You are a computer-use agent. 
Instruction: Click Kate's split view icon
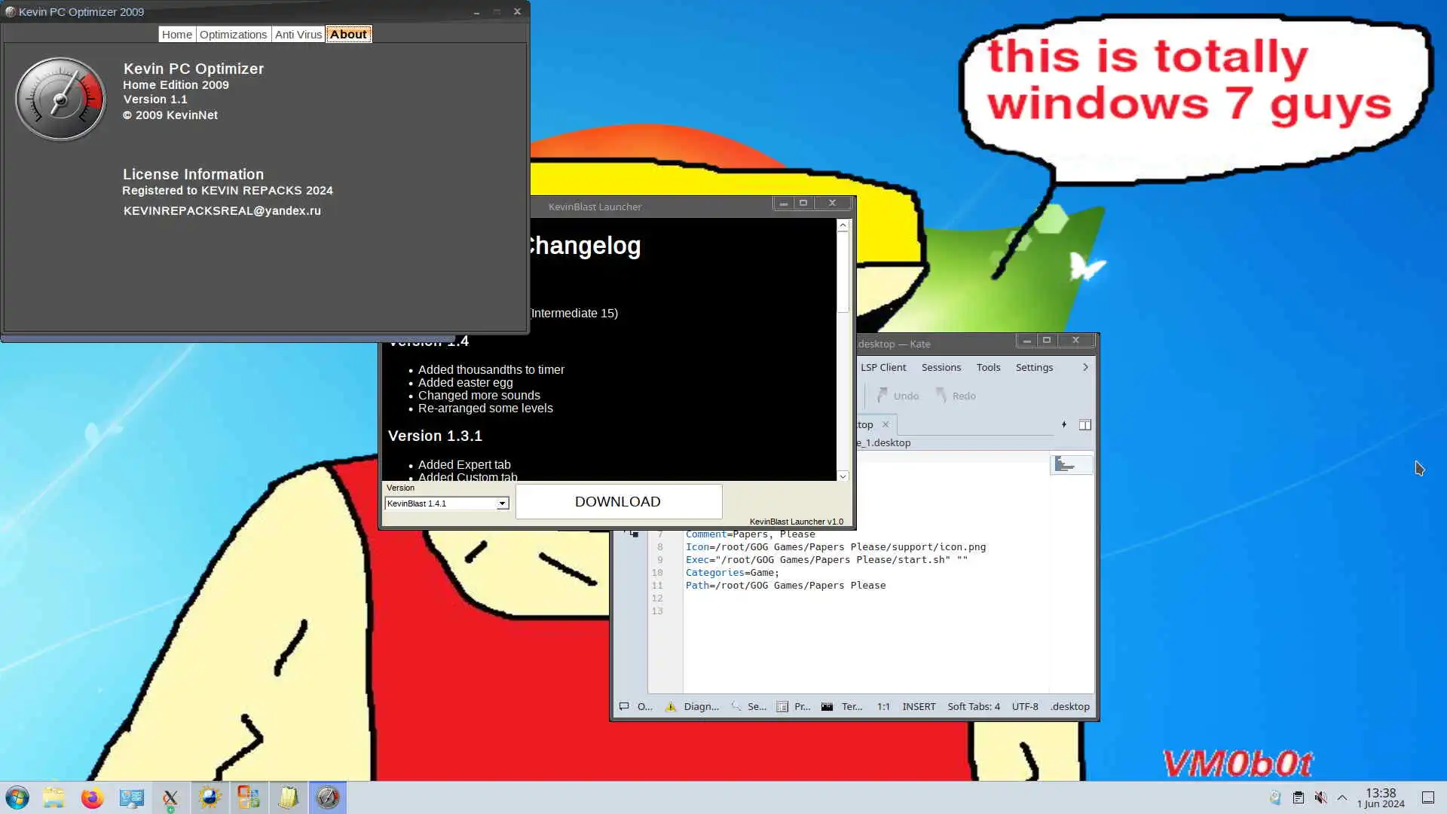[1084, 425]
